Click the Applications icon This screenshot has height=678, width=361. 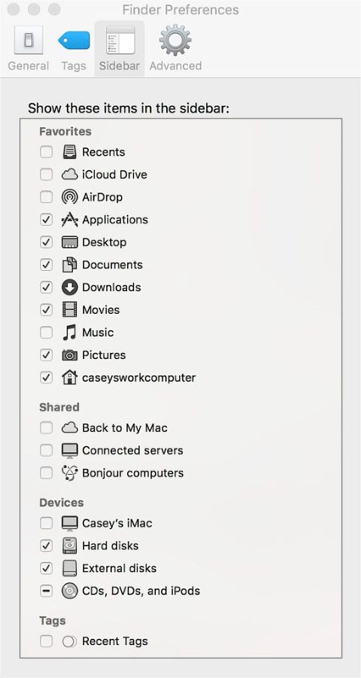point(70,220)
